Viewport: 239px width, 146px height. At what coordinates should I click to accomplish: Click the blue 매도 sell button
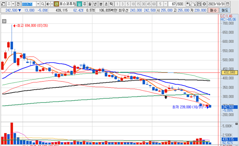[x=225, y=10]
